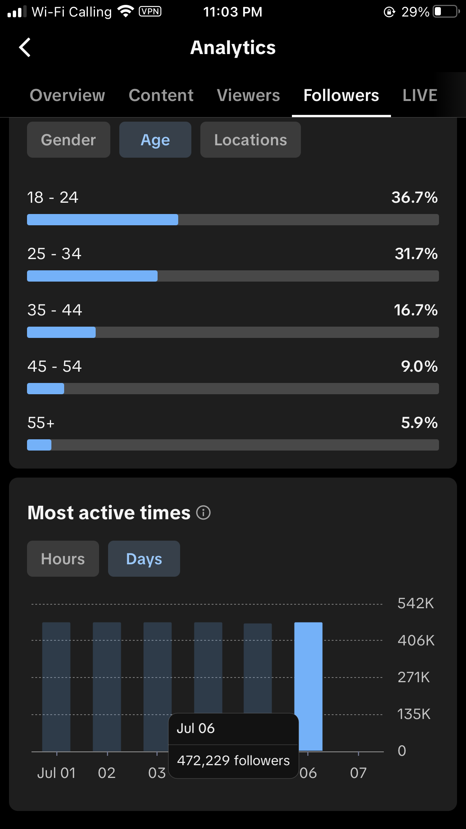Image resolution: width=466 pixels, height=829 pixels.
Task: Tap the rotation lock status icon
Action: click(x=389, y=12)
